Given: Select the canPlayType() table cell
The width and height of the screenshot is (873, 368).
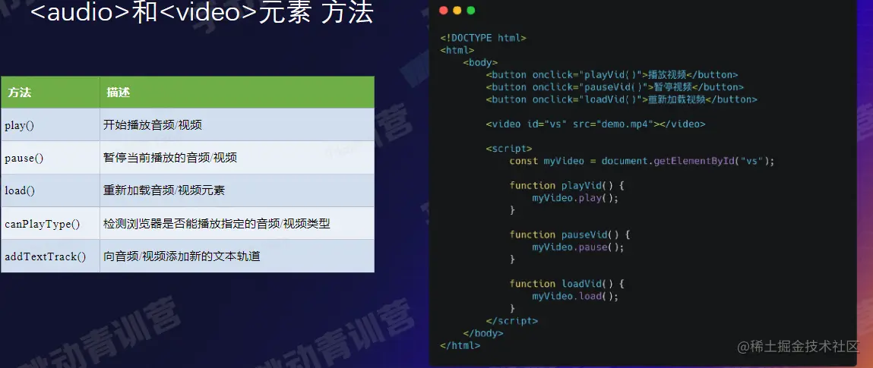Looking at the screenshot, I should [x=51, y=224].
